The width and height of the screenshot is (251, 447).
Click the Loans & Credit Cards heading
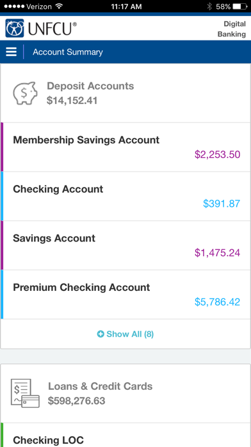(101, 386)
